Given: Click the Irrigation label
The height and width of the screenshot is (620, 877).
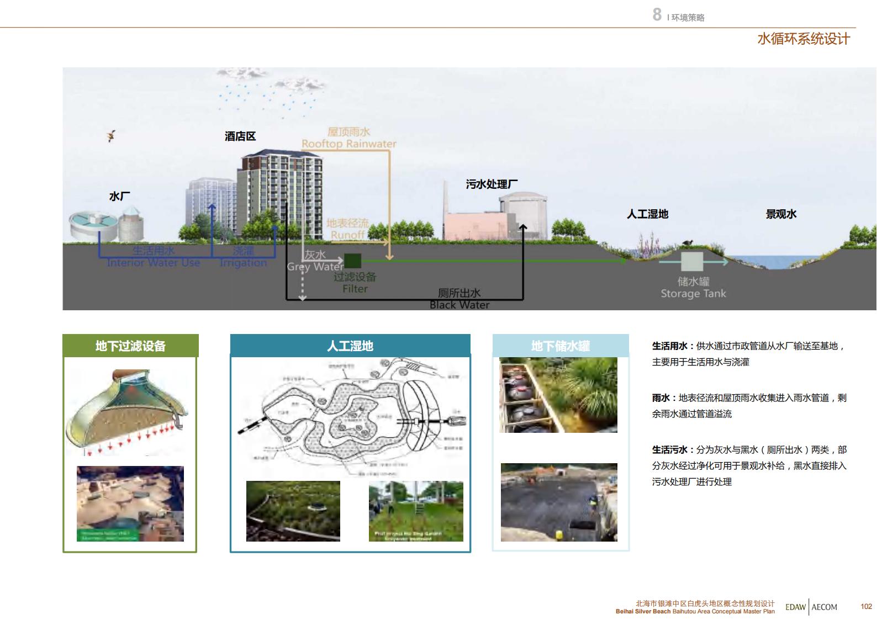Looking at the screenshot, I should click(x=243, y=263).
